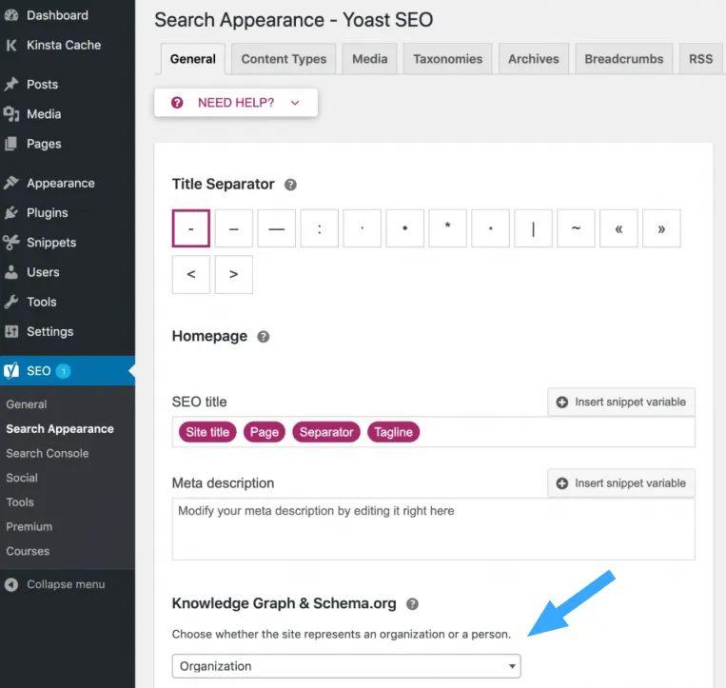
Task: Insert snippet variable for SEO title
Action: (621, 403)
